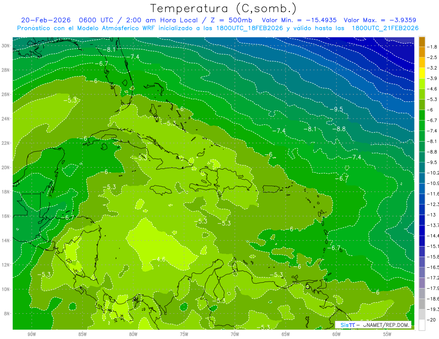Click the "10N" latitude axis label

[x=6, y=289]
